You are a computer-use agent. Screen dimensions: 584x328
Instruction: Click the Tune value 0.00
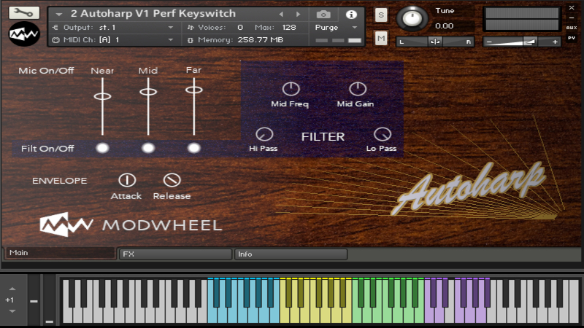[445, 26]
